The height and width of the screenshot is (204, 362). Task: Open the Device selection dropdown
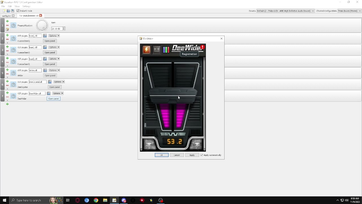(x=285, y=11)
